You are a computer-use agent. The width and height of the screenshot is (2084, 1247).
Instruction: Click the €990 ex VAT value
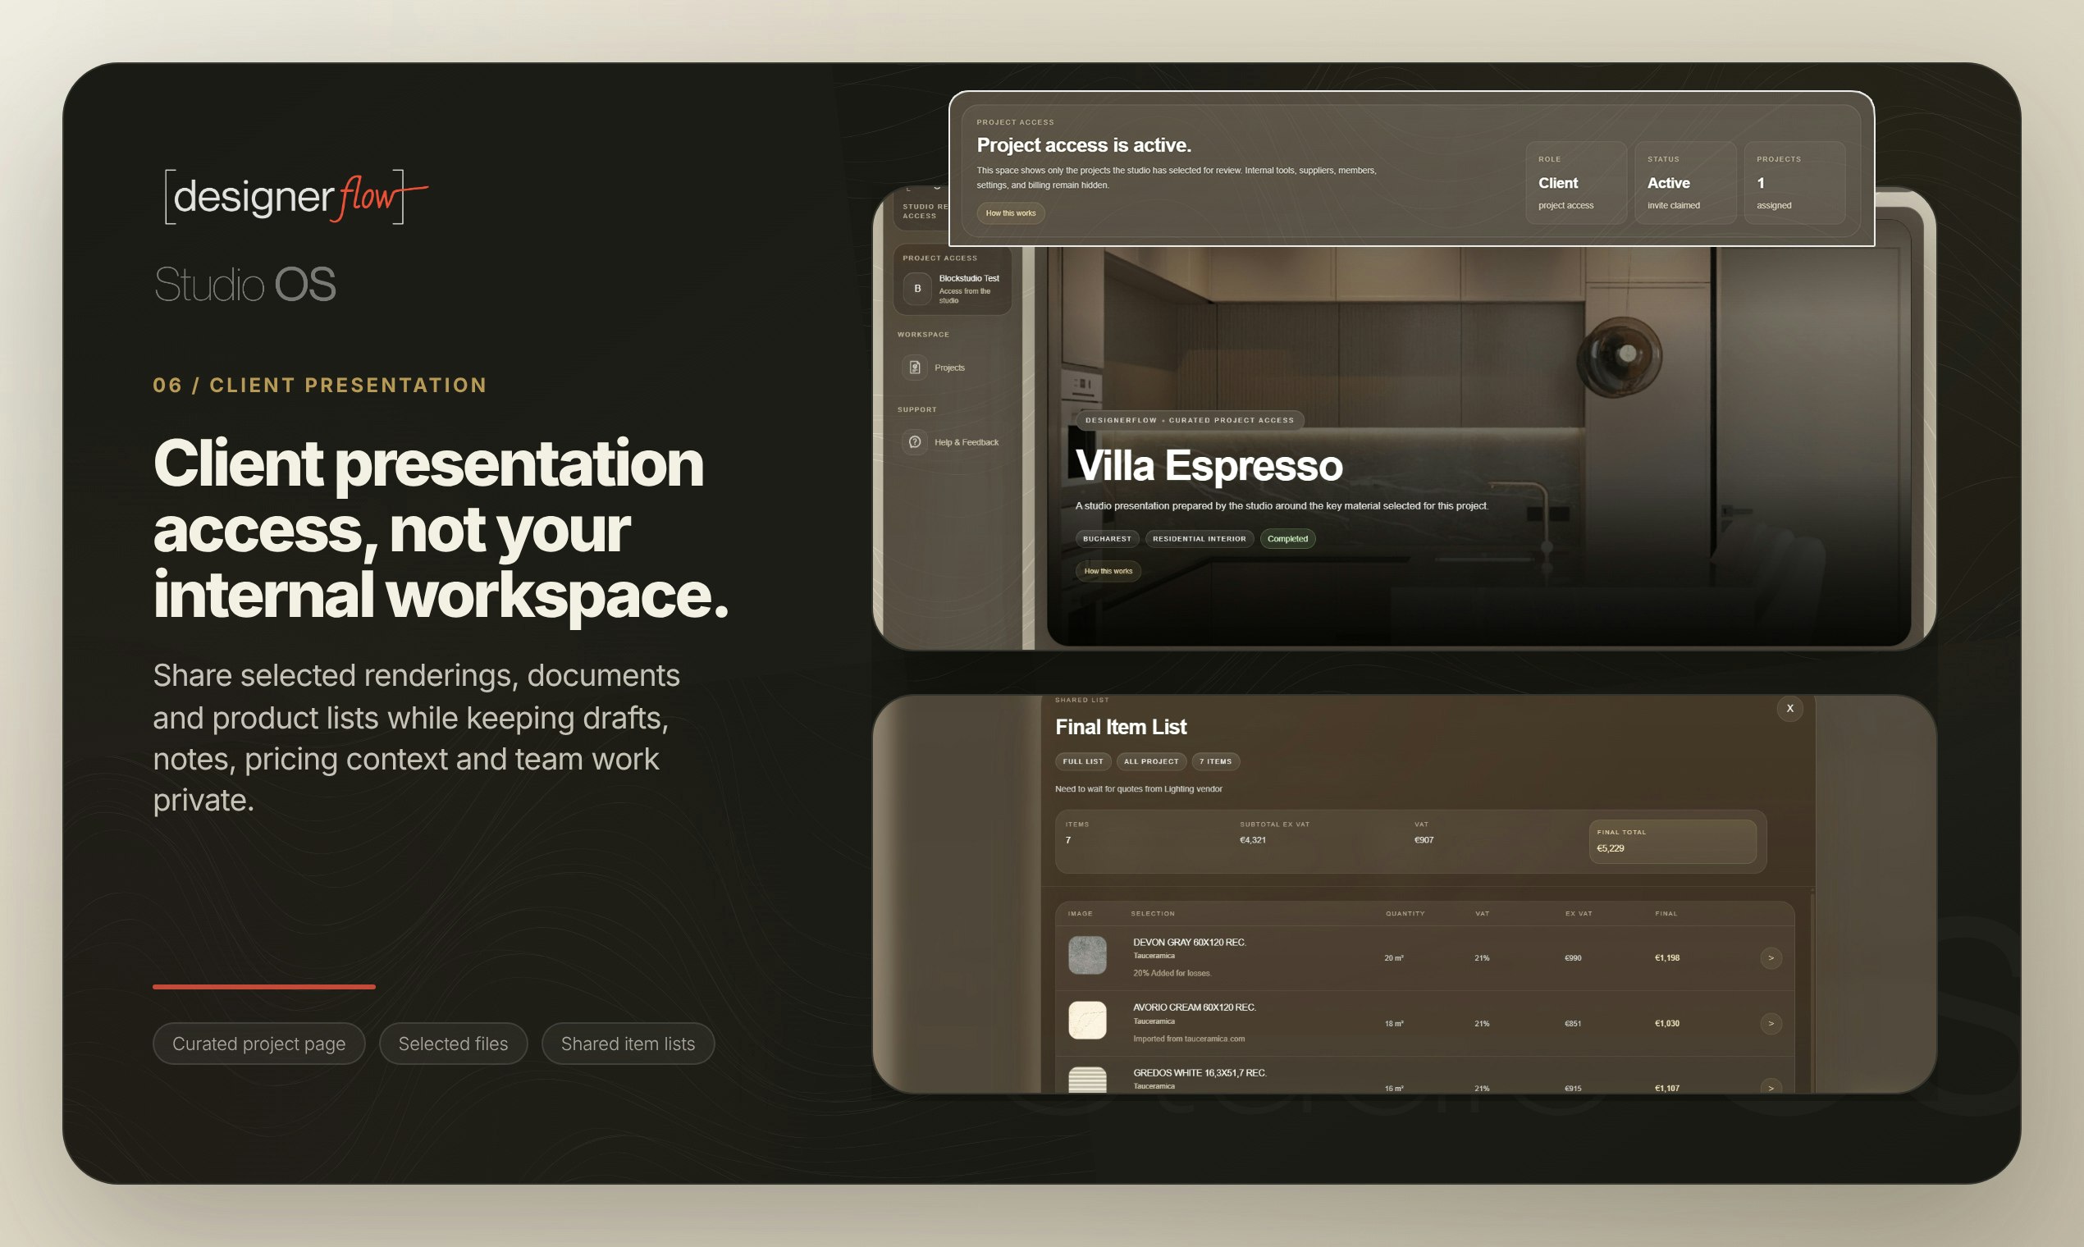[1573, 958]
